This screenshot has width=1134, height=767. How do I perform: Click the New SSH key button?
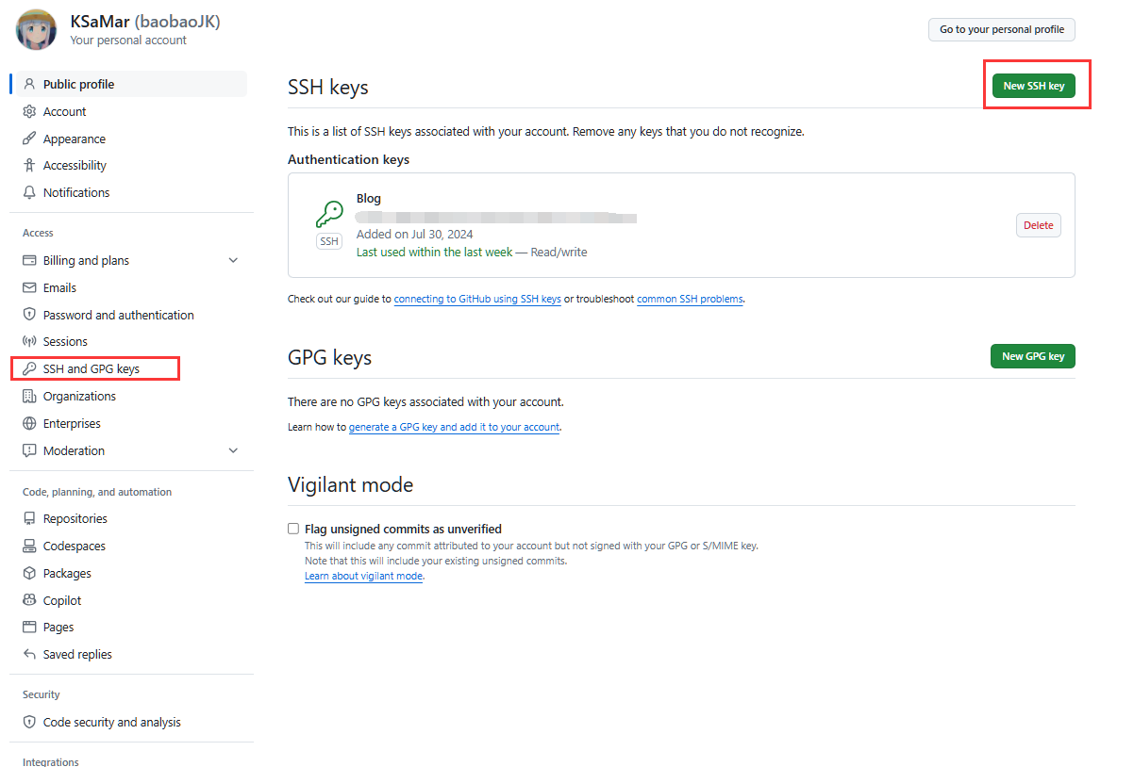(x=1033, y=86)
